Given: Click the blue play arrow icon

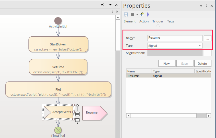Looking at the screenshot, I should pos(148,14).
